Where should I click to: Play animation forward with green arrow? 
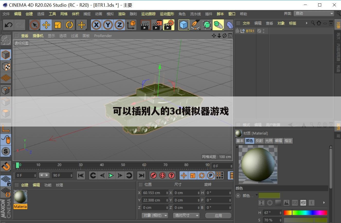(111, 175)
